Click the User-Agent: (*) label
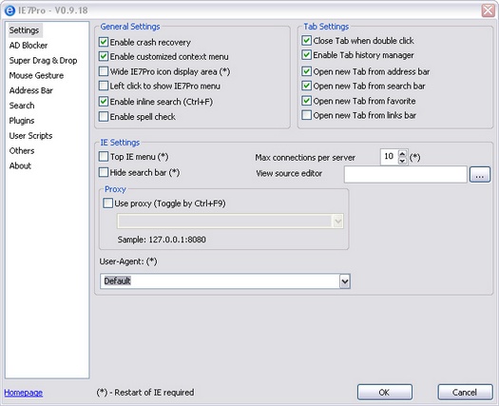Image resolution: width=499 pixels, height=406 pixels. 128,261
